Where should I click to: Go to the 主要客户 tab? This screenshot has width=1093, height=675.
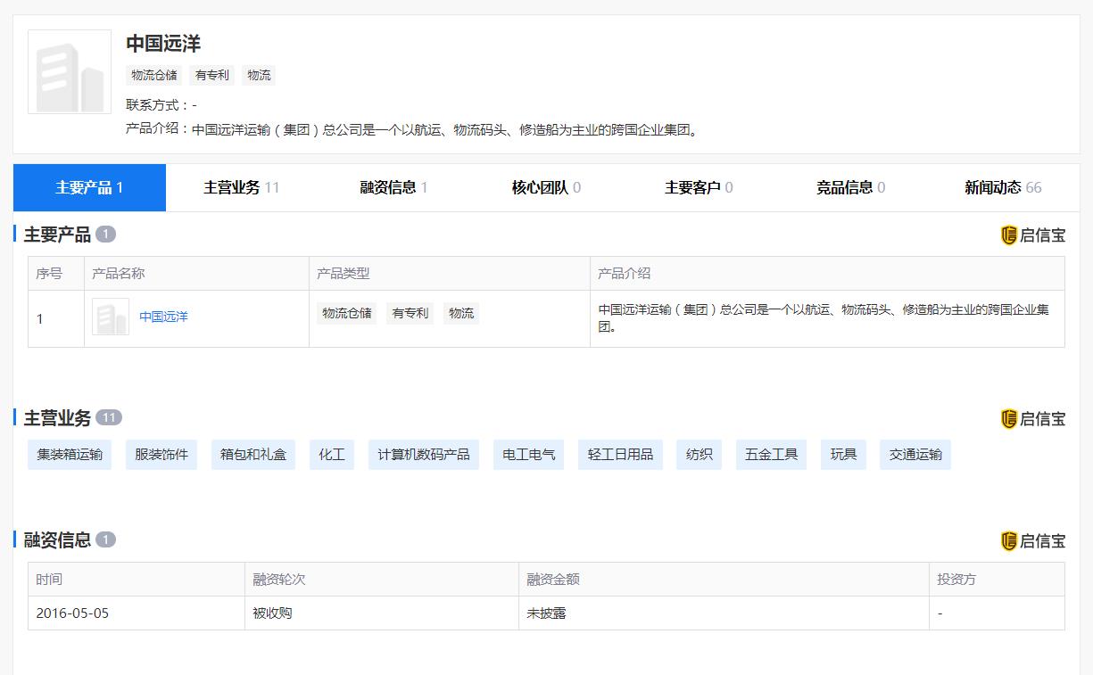coord(699,187)
